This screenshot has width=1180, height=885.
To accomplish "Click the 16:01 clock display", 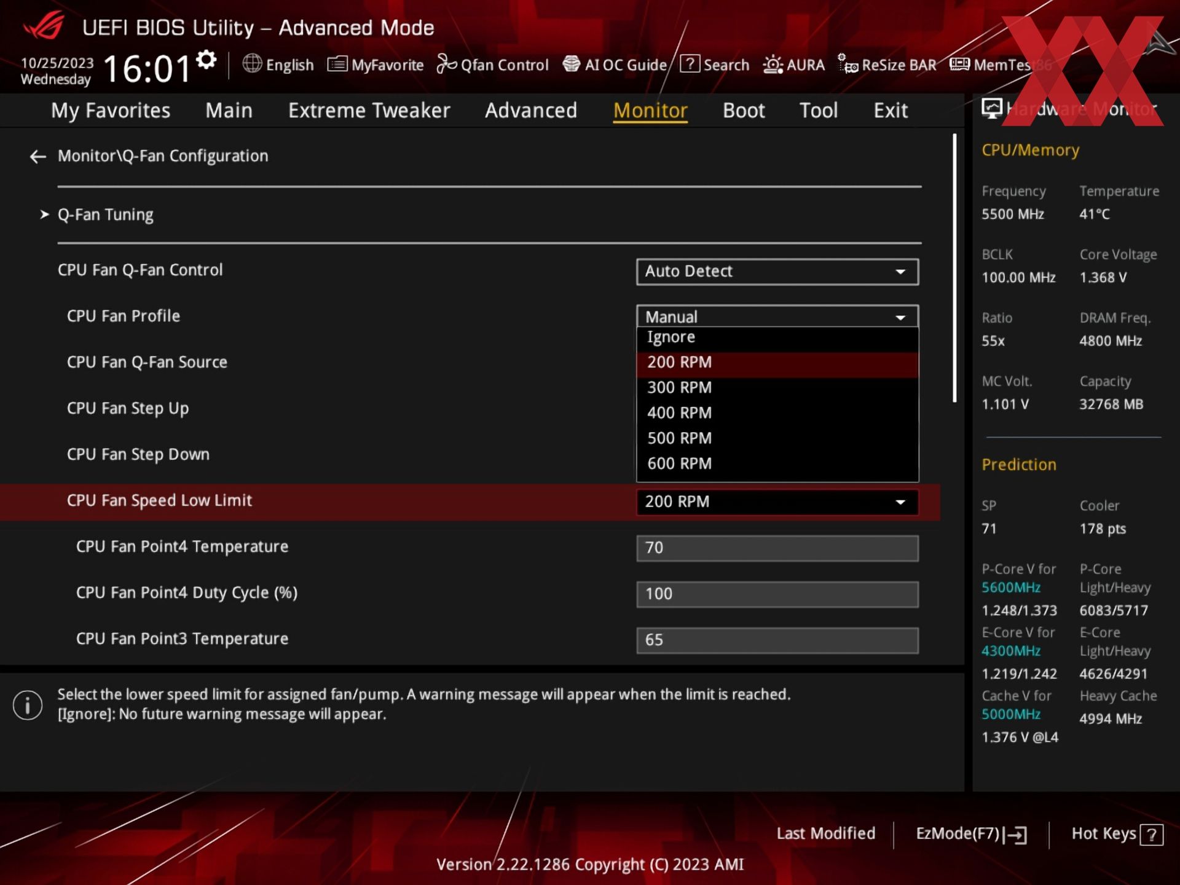I will tap(147, 68).
